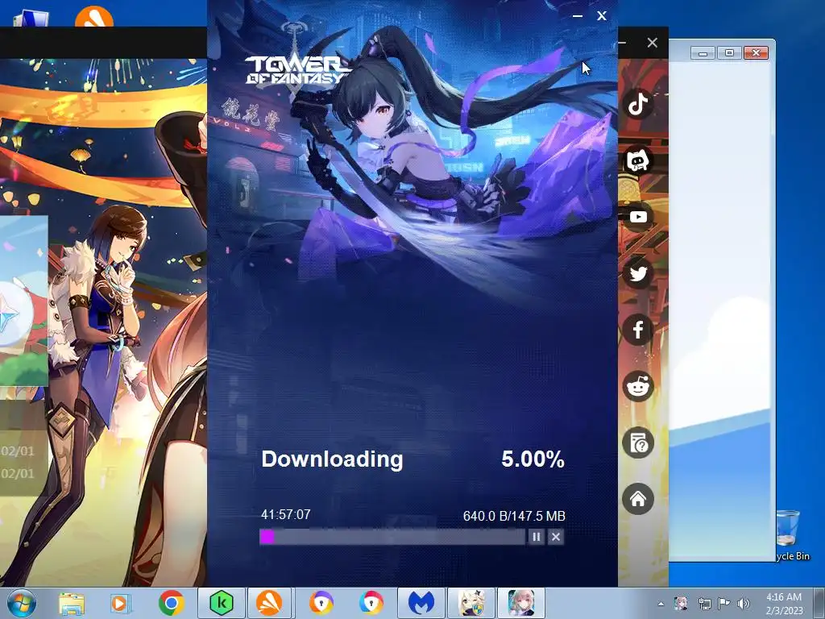The image size is (825, 619).
Task: Close the Tower of Fantasy downloader window
Action: point(602,16)
